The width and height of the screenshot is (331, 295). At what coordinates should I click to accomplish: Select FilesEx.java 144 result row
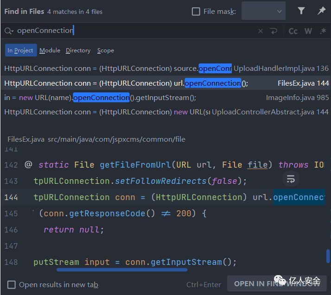[x=165, y=83]
